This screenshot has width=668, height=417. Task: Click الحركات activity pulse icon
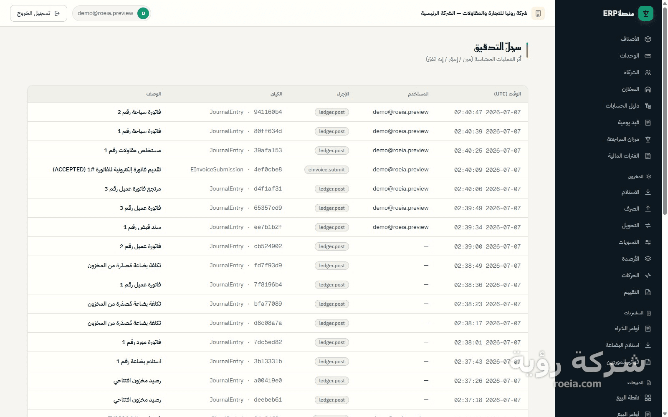pos(648,276)
